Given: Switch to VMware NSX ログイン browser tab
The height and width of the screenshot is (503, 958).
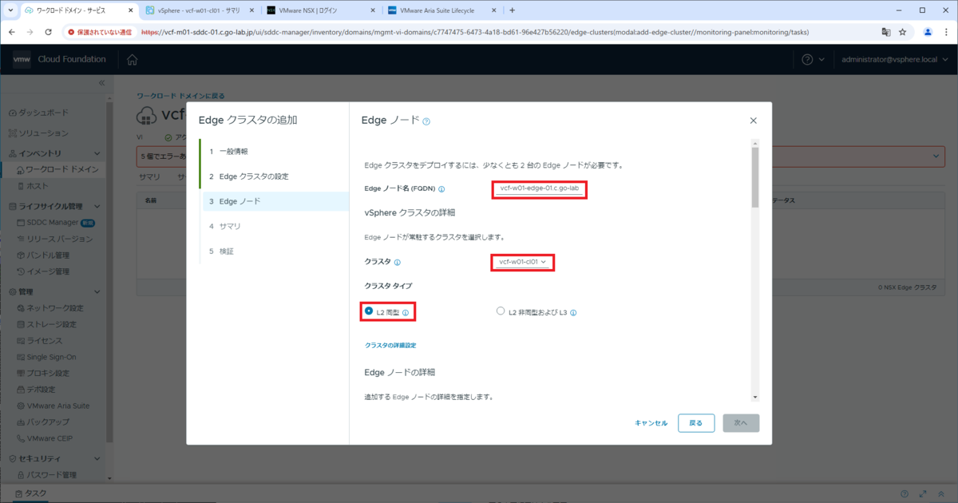Looking at the screenshot, I should coord(319,10).
